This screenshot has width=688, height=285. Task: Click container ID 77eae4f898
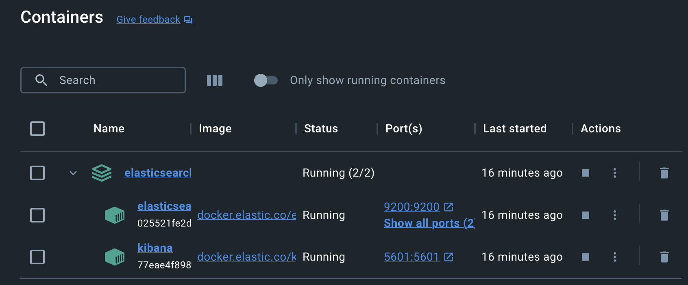pos(164,265)
